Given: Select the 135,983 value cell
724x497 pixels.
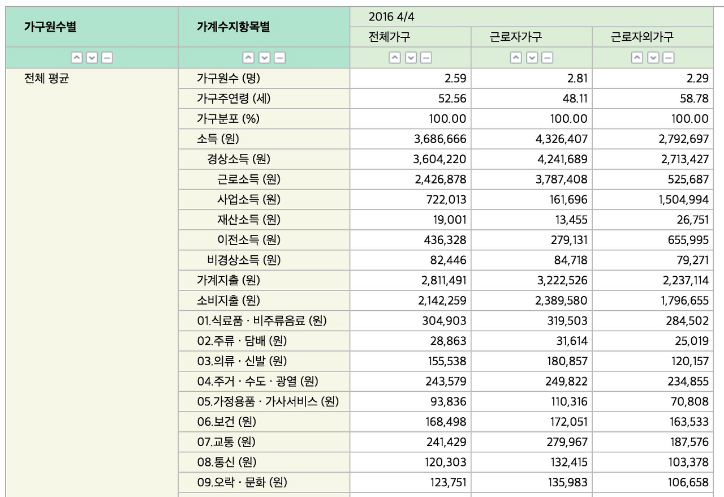Looking at the screenshot, I should pyautogui.click(x=532, y=482).
